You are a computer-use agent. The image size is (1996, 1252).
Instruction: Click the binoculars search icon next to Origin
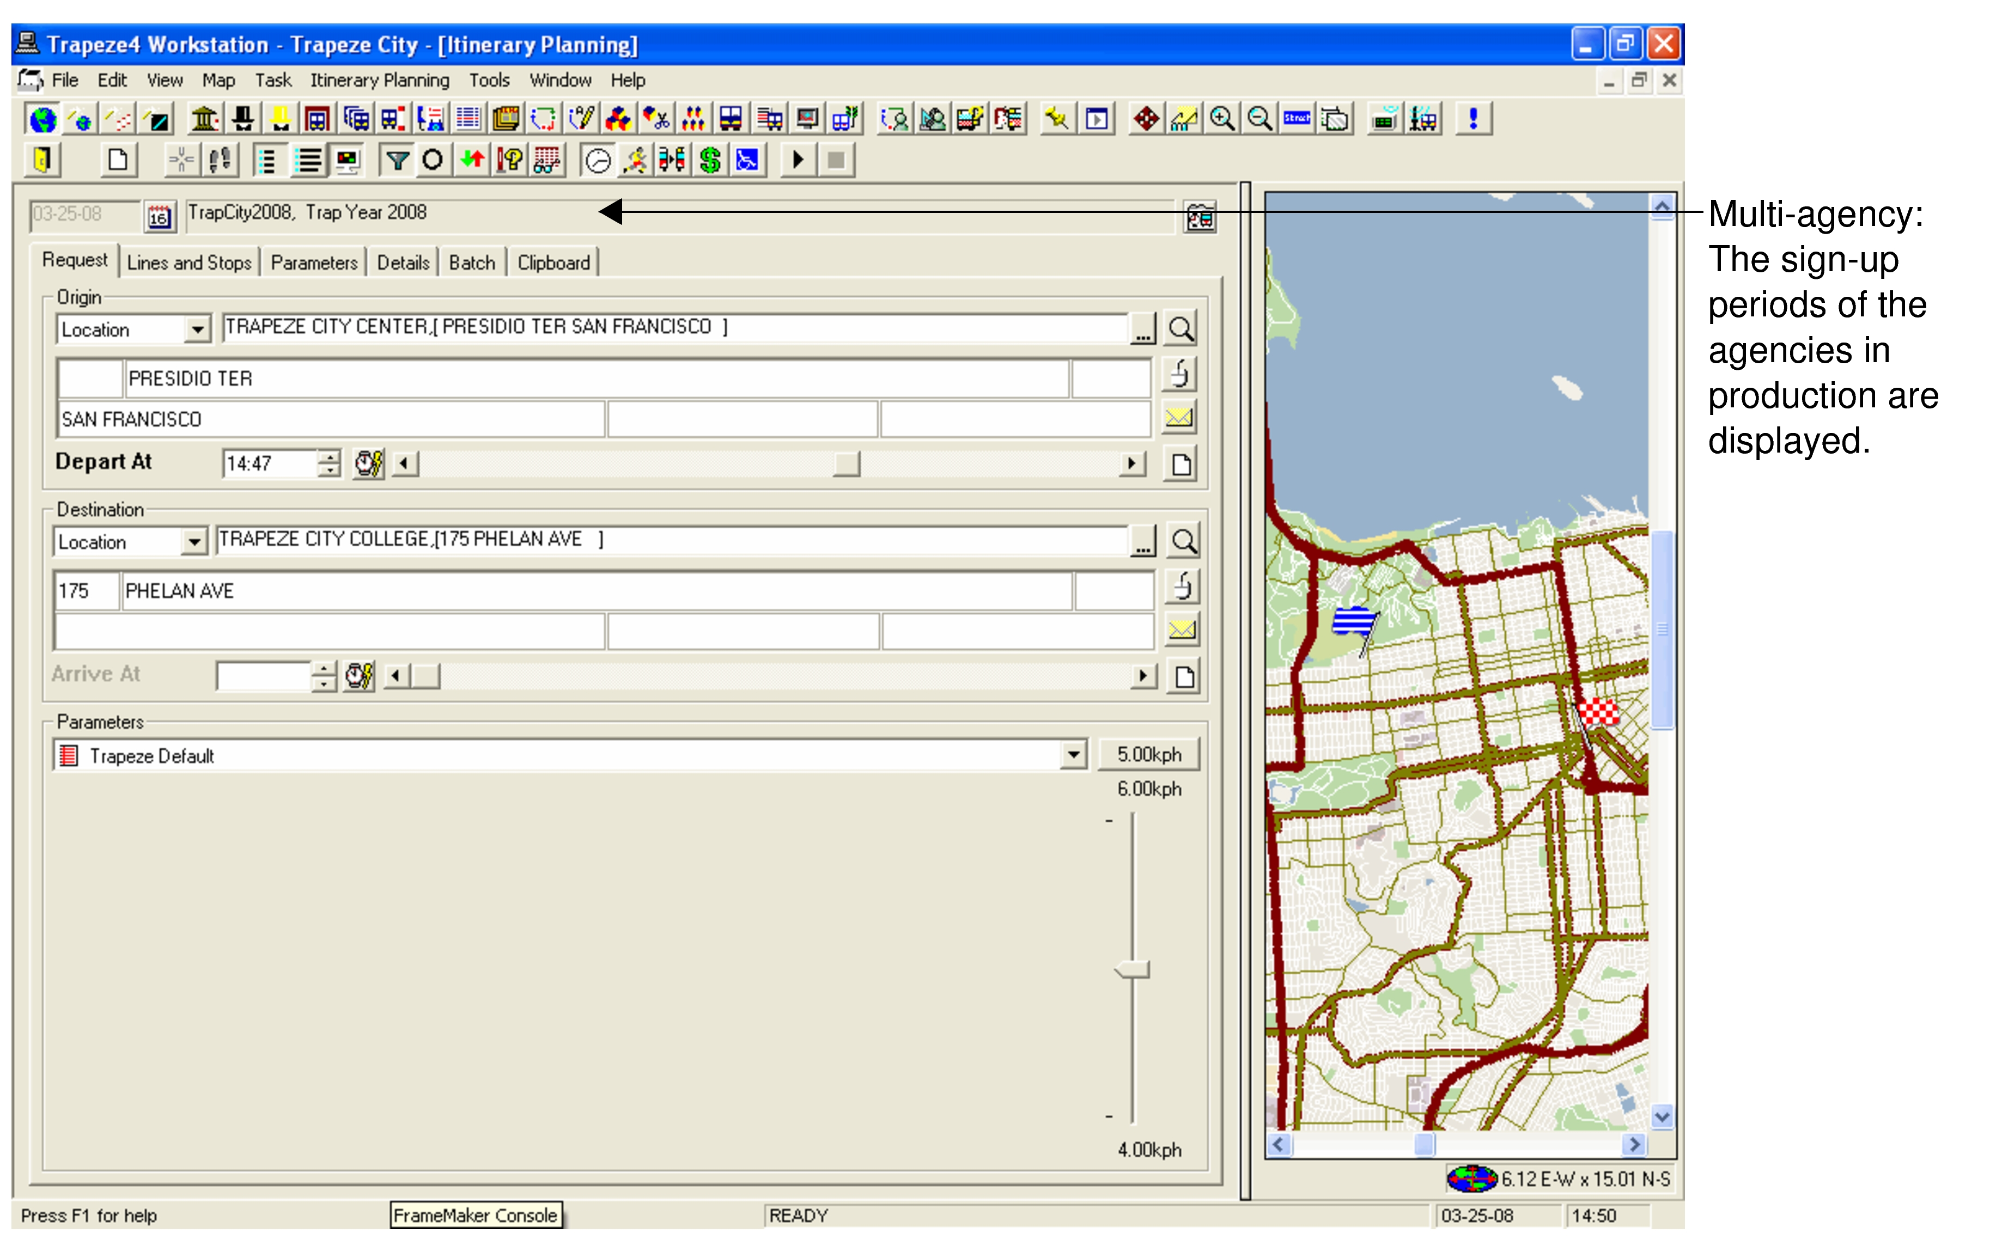(x=1182, y=328)
